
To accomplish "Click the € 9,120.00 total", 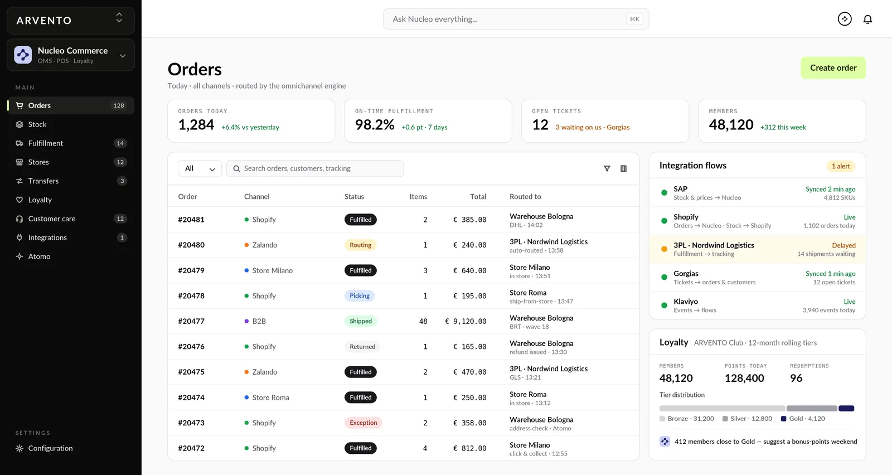I will 466,321.
